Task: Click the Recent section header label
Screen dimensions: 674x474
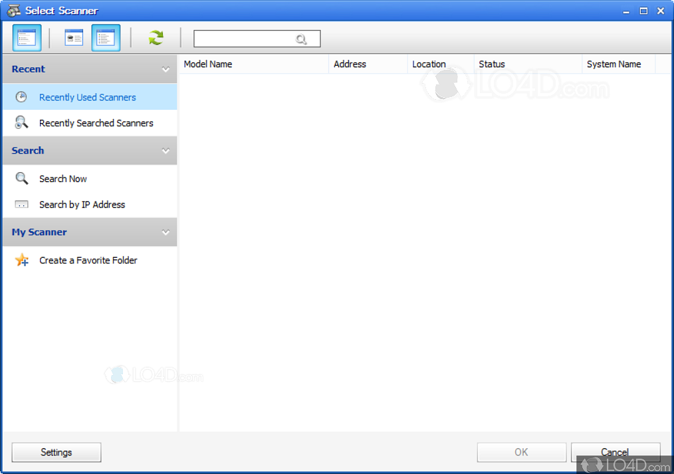Action: pyautogui.click(x=29, y=69)
